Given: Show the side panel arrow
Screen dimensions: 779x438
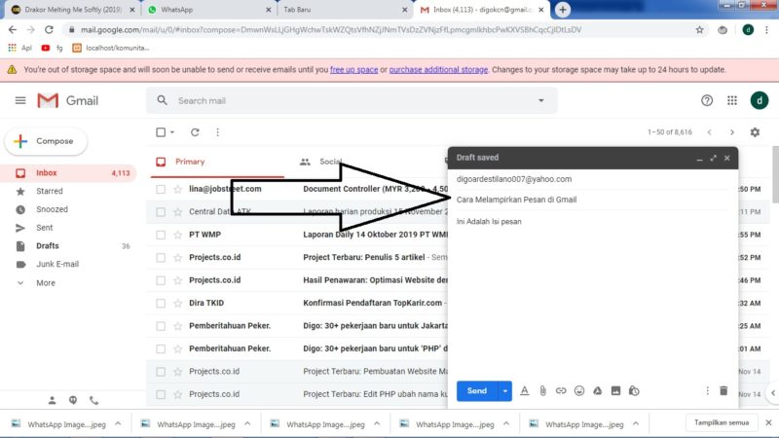Looking at the screenshot, I should coord(773,393).
